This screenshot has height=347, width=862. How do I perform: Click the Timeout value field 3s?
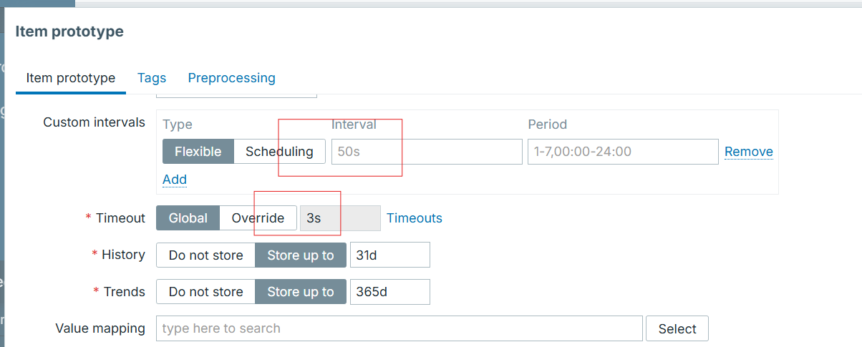[x=340, y=218]
